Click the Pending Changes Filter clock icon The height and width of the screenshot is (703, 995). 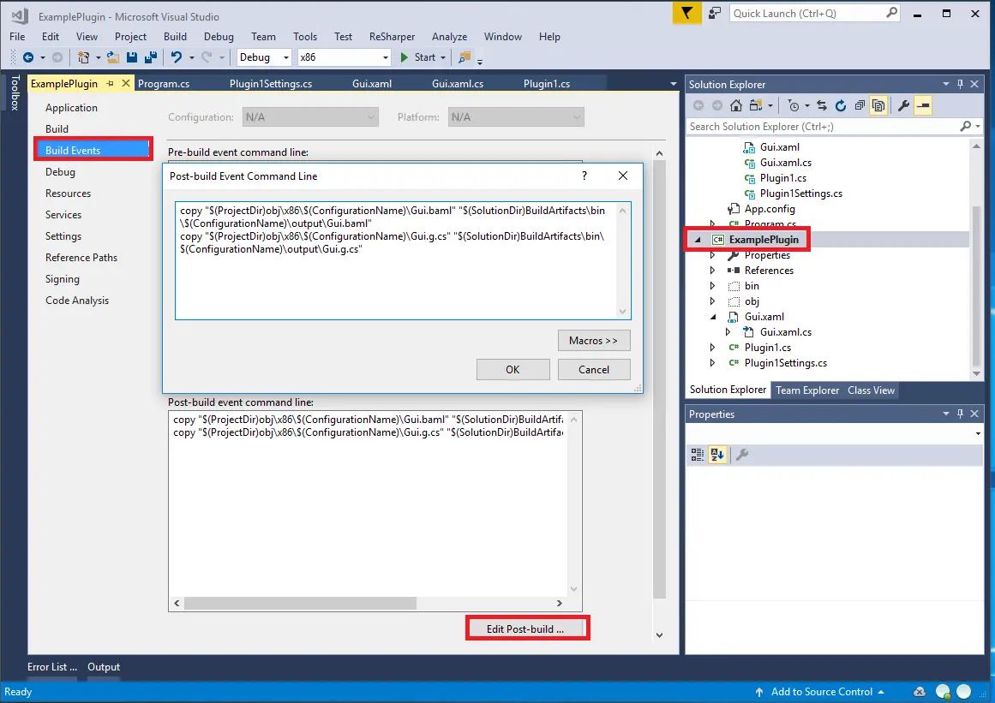[794, 106]
